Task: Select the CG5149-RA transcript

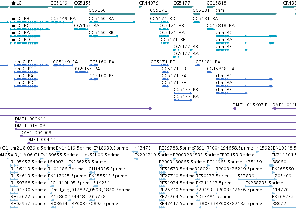Action: (x=62, y=22)
